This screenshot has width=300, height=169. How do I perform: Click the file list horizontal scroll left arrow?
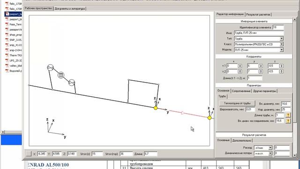point(3,132)
